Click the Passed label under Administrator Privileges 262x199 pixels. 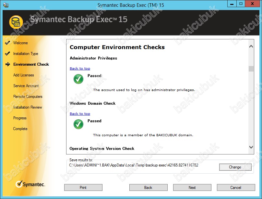click(x=94, y=76)
